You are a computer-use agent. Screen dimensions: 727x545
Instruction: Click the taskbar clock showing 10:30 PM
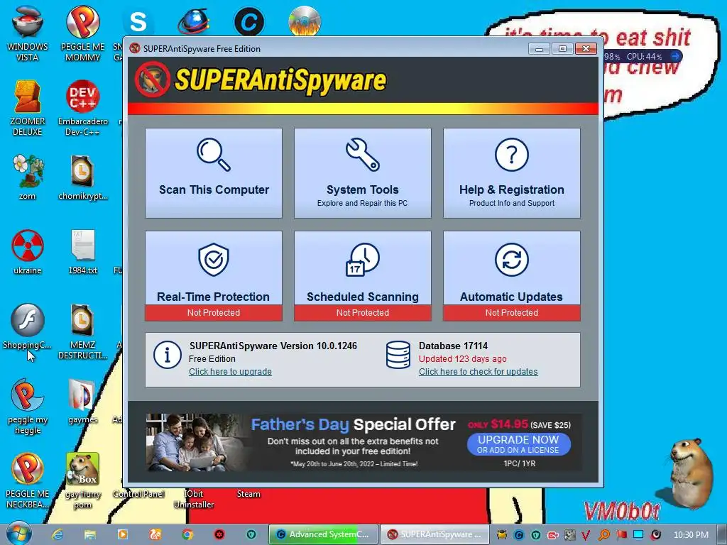coord(691,535)
